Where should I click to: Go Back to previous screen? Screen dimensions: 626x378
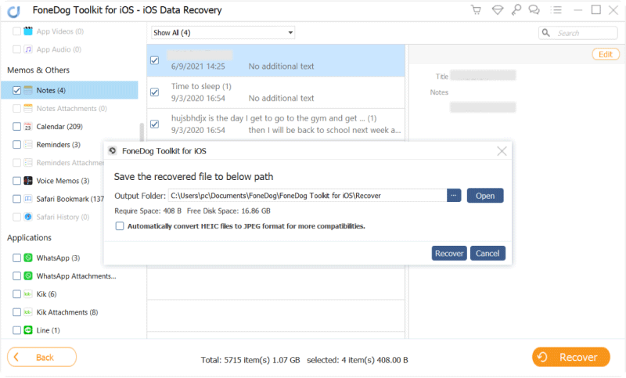(42, 357)
